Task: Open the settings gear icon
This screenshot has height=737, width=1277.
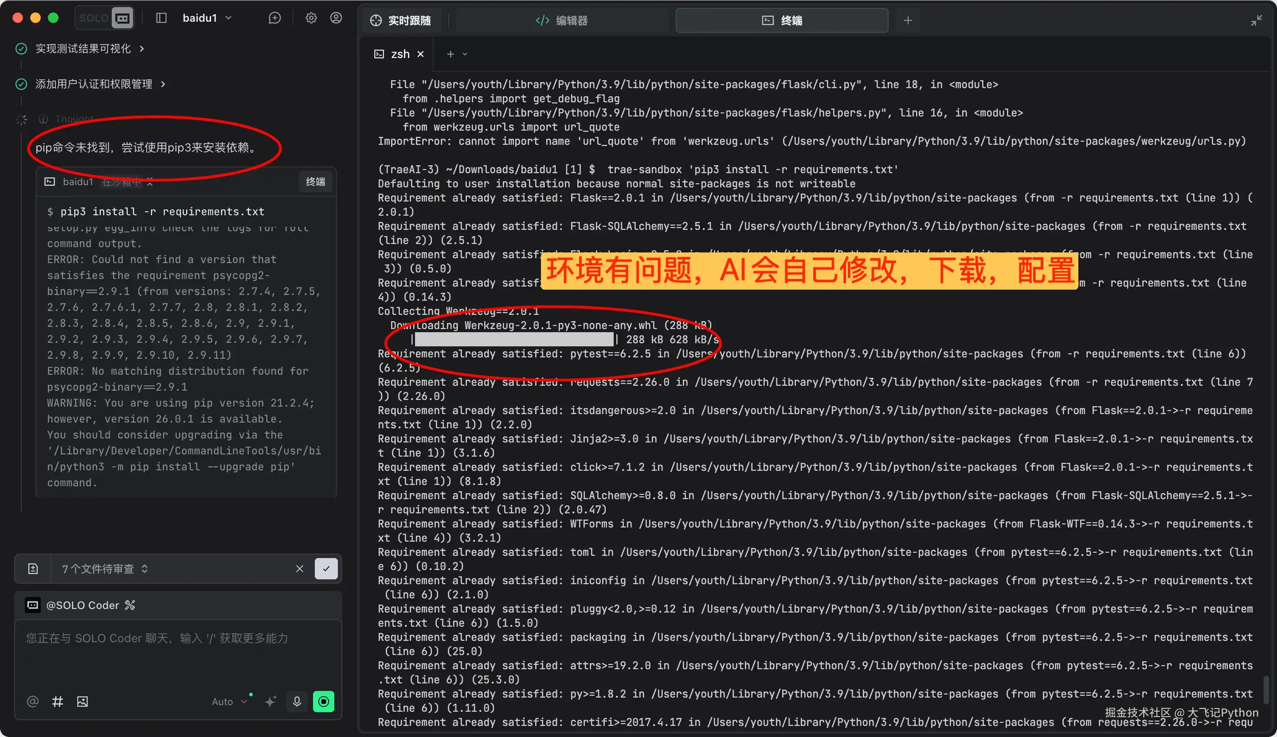Action: pyautogui.click(x=311, y=18)
